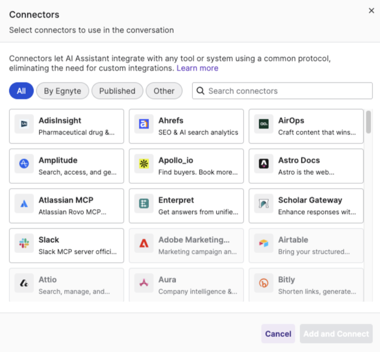Viewport: 380px width, 352px height.
Task: Choose the Scholar Gateway icon
Action: click(264, 203)
